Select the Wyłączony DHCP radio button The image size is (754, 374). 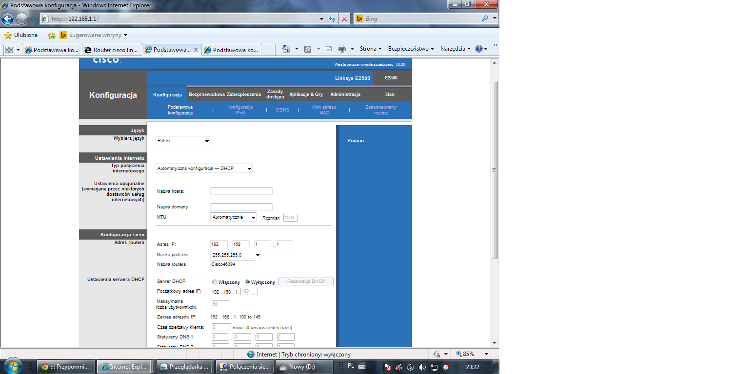tap(247, 282)
